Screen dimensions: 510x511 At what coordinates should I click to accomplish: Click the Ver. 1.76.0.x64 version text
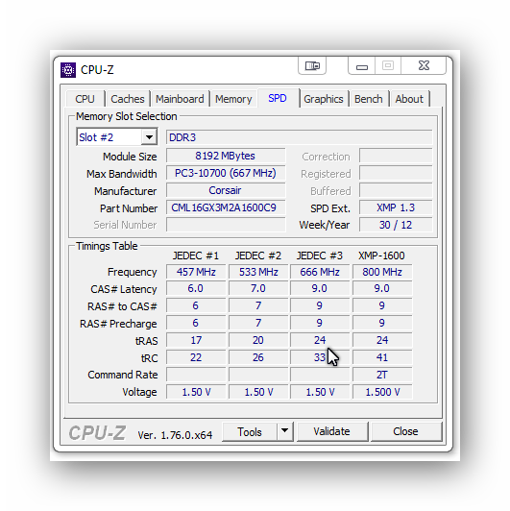point(175,435)
